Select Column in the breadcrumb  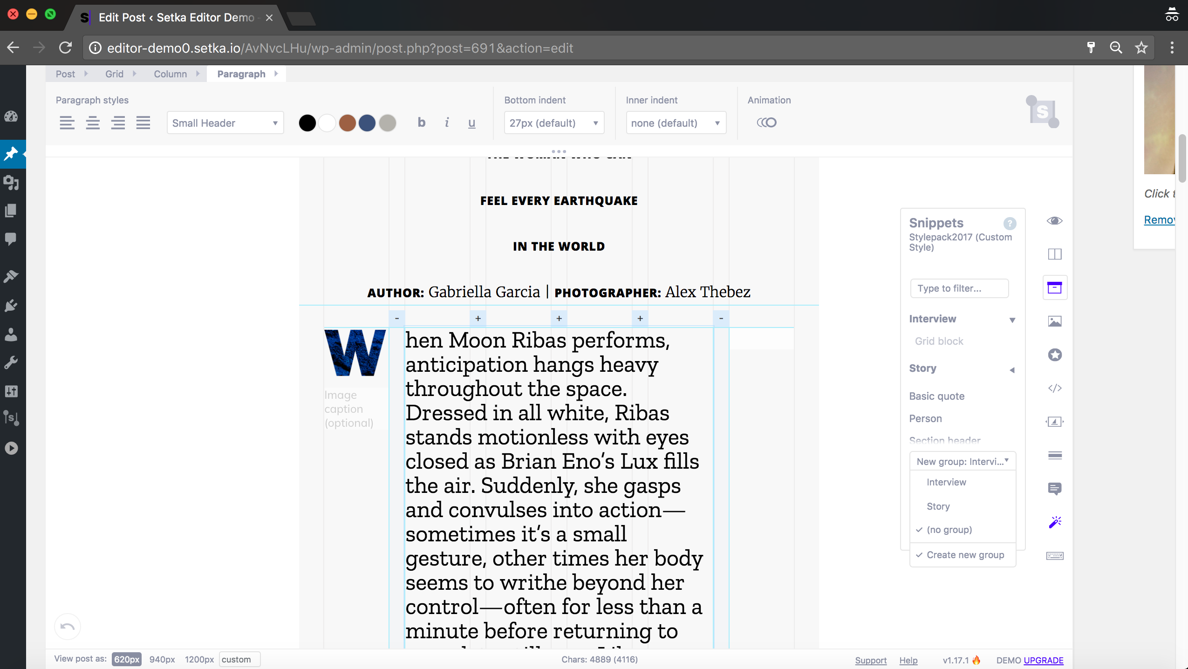coord(170,74)
